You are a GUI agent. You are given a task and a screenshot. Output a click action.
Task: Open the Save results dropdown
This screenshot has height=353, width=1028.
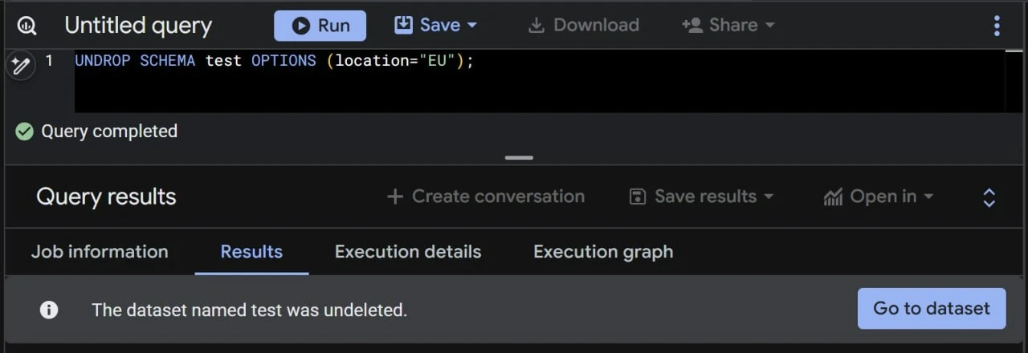[701, 197]
